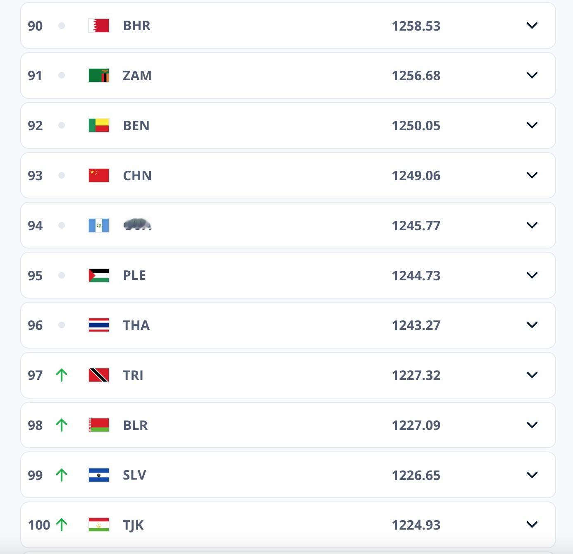Open the dropdown arrow for rank 100 TJK

point(532,525)
